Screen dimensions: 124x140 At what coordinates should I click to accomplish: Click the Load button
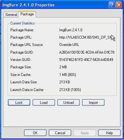coord(44,102)
